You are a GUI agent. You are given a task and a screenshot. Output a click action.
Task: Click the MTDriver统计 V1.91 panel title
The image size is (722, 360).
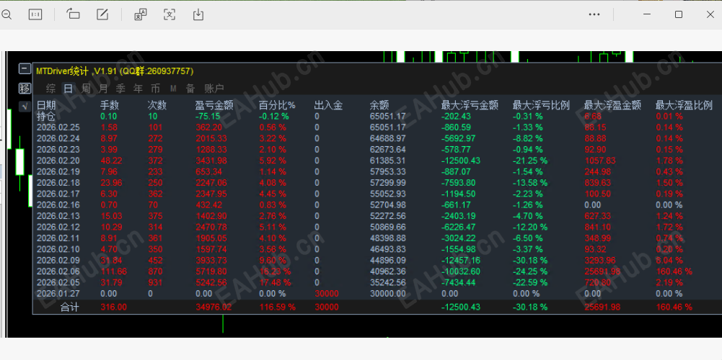[x=115, y=71]
